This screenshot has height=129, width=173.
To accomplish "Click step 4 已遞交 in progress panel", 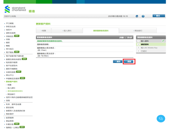I will coord(151,51).
